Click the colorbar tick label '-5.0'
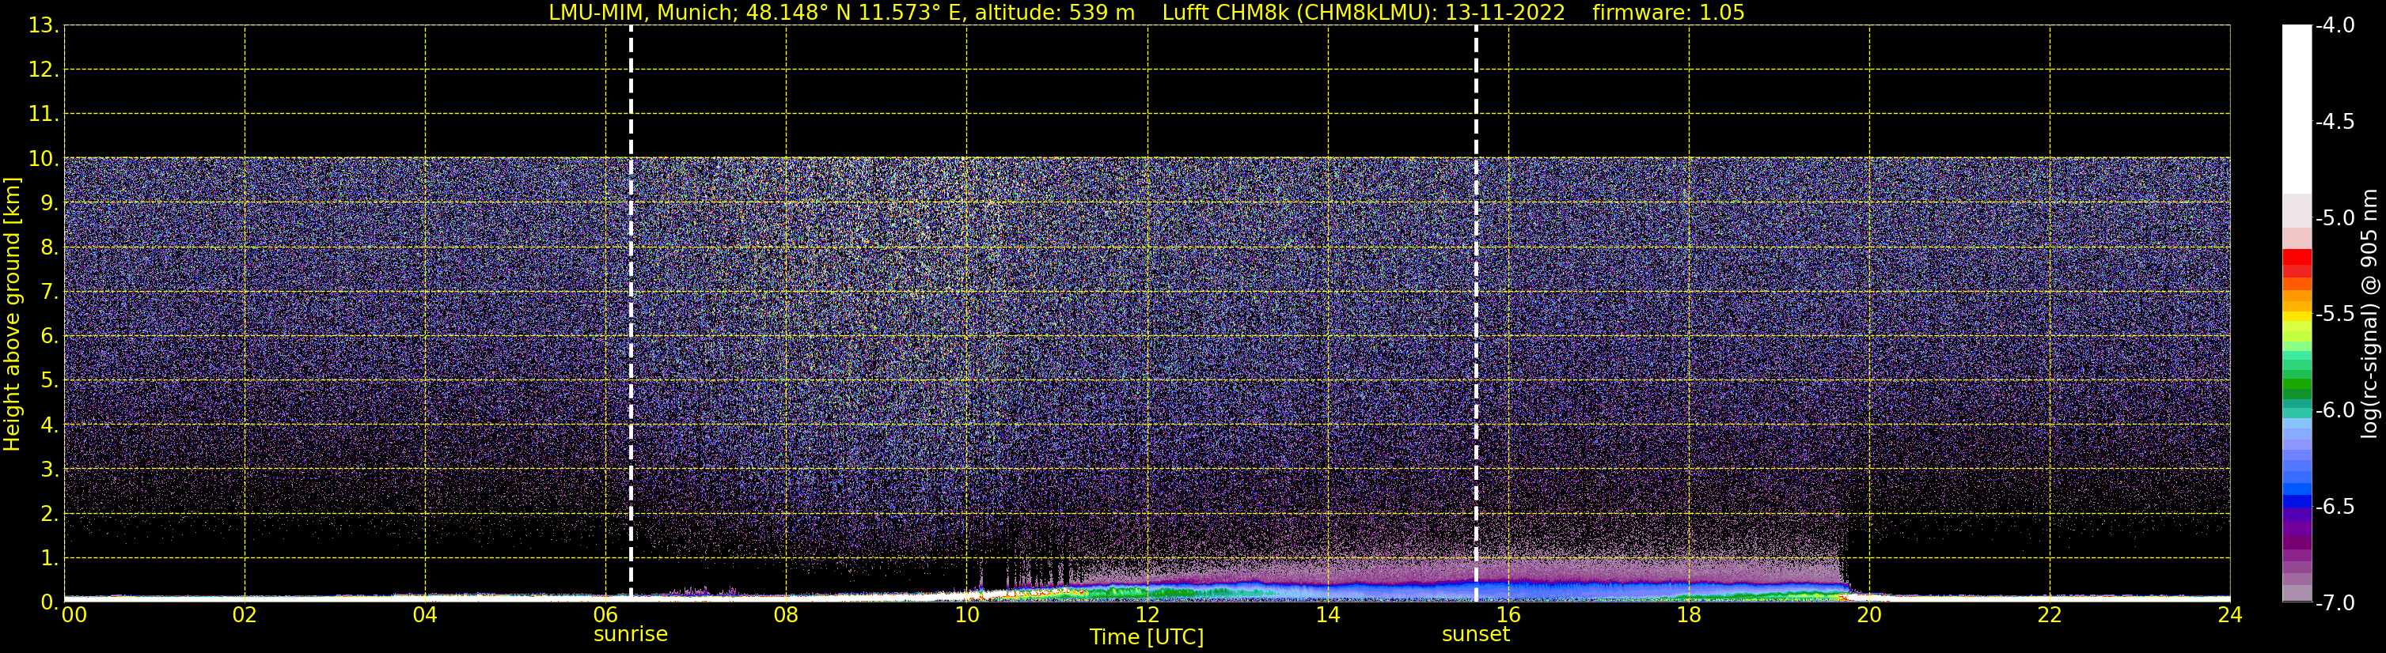This screenshot has height=653, width=2386. (2334, 218)
